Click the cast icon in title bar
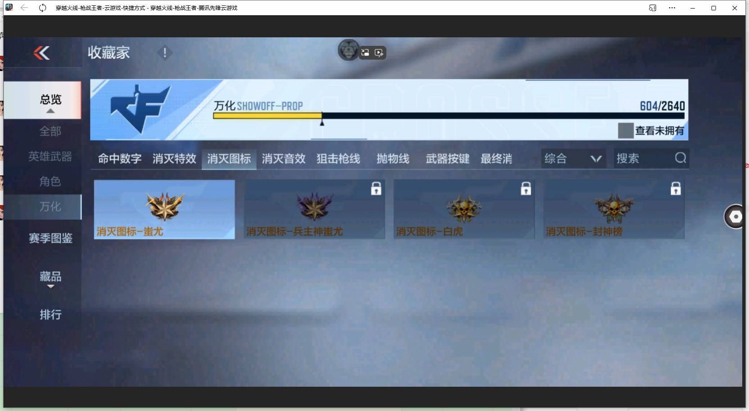749x411 pixels. (652, 8)
